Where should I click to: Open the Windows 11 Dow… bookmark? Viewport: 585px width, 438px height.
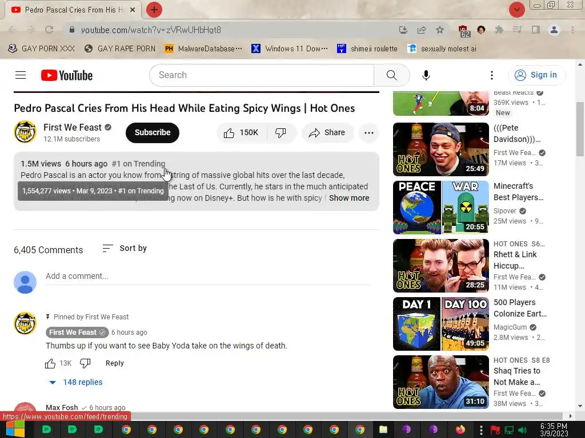pos(290,49)
